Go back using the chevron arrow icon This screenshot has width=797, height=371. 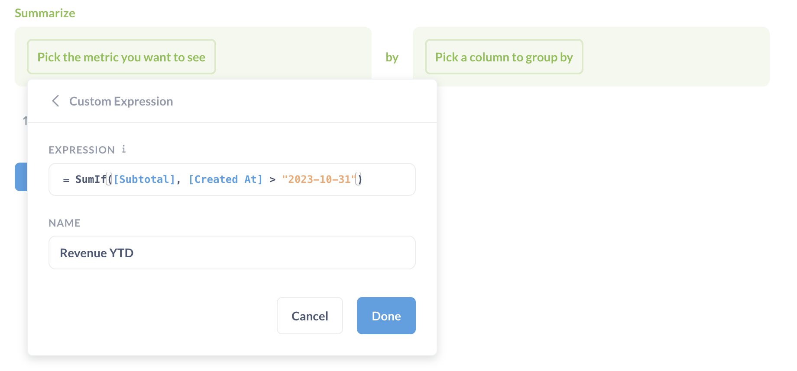[55, 101]
